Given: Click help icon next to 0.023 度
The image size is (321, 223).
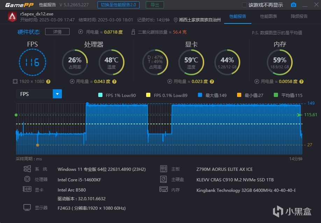Looking at the screenshot, I should click(212, 82).
